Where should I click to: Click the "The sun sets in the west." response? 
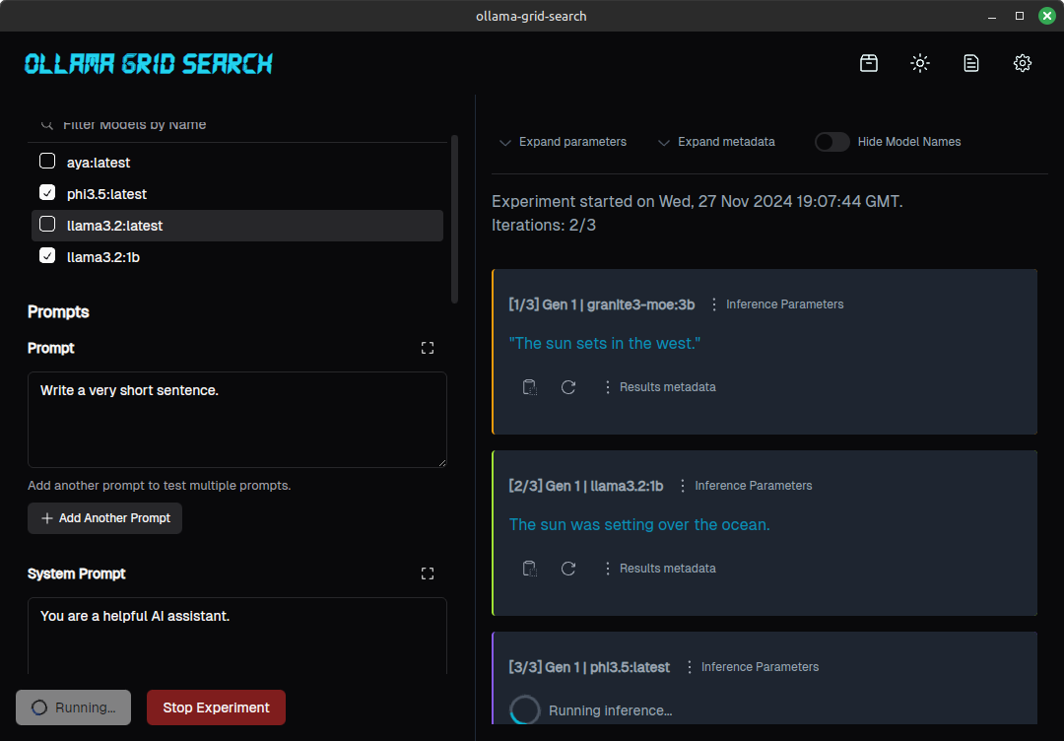605,343
